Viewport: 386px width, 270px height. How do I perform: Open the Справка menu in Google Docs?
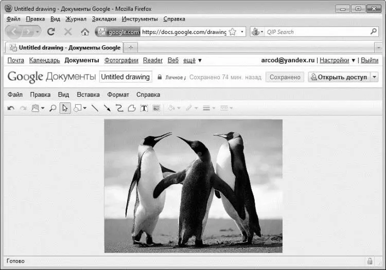pos(148,95)
